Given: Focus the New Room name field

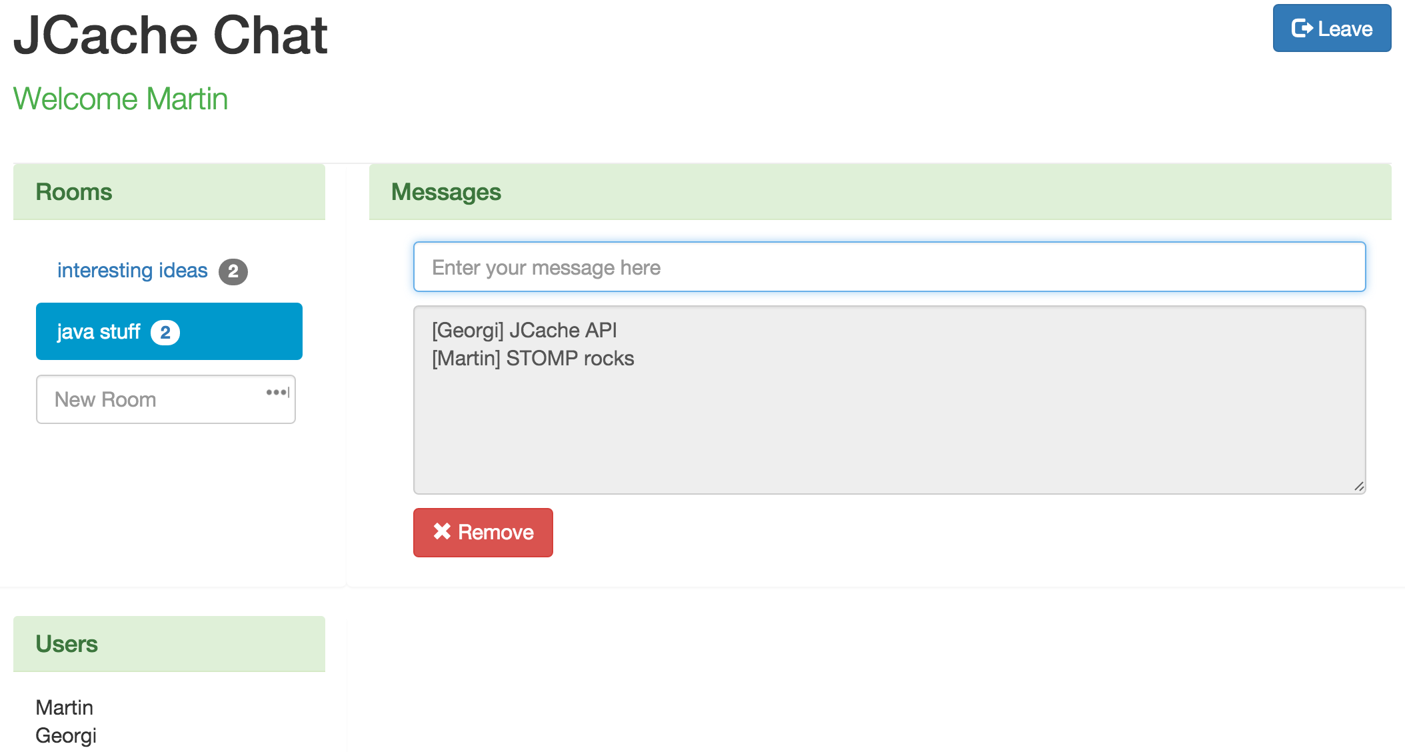Looking at the screenshot, I should 153,399.
